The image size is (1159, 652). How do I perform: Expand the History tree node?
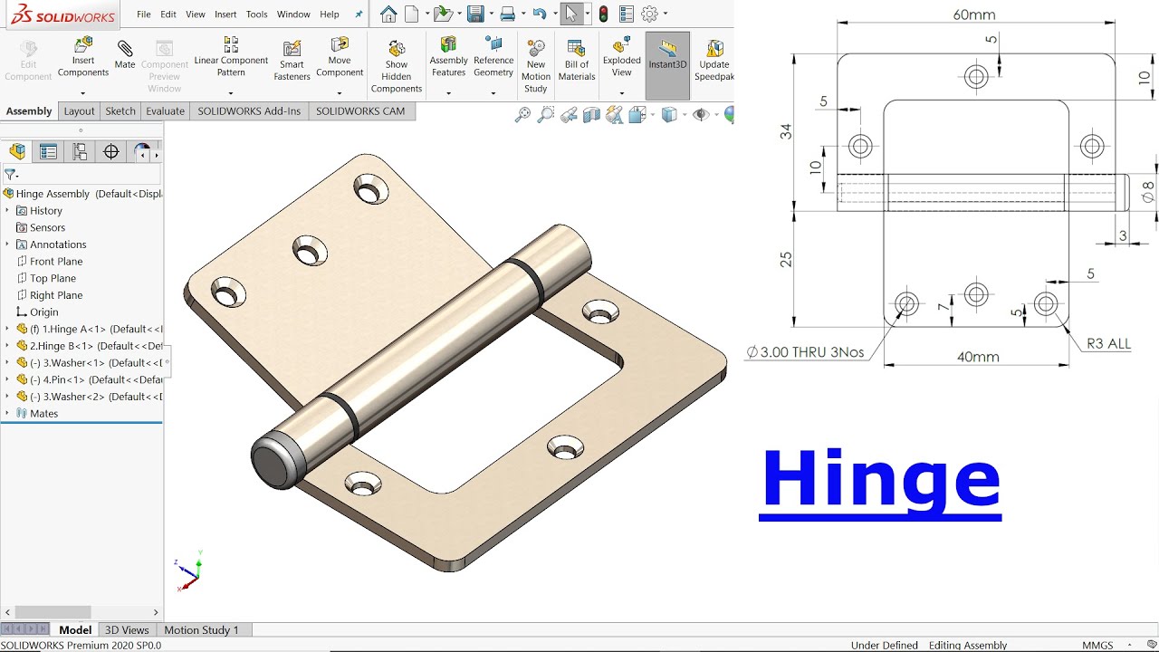pos(7,210)
